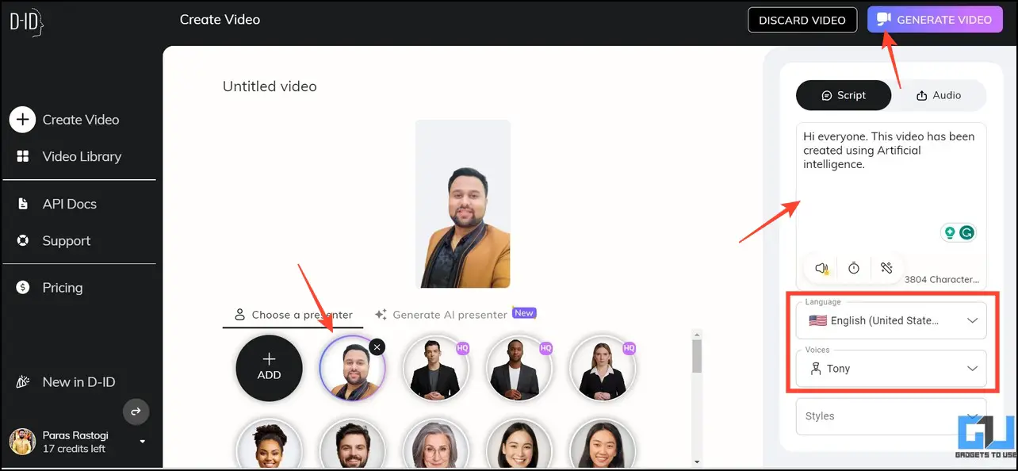This screenshot has height=471, width=1018.
Task: Select the curly-haired woman presenter
Action: (x=269, y=445)
